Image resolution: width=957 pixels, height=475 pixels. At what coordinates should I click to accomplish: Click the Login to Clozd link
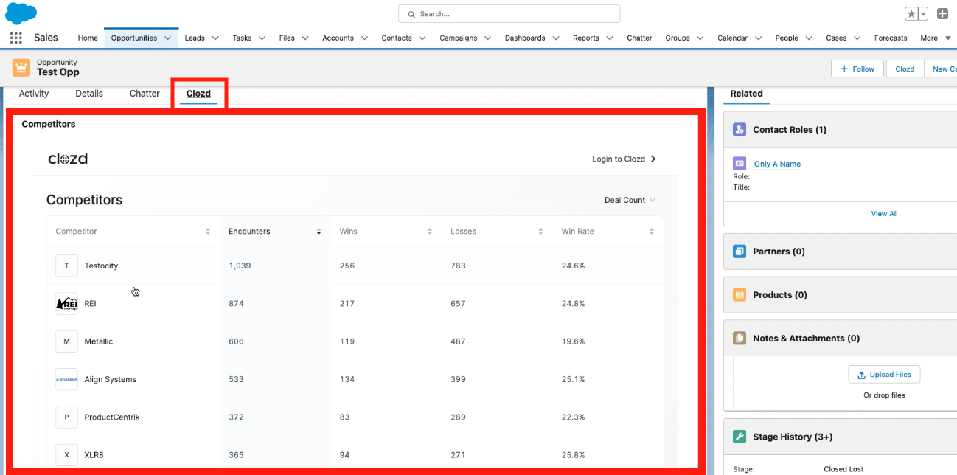(x=619, y=159)
